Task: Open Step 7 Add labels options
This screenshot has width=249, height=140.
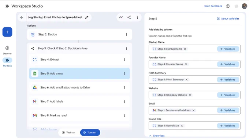Action: pos(124,102)
